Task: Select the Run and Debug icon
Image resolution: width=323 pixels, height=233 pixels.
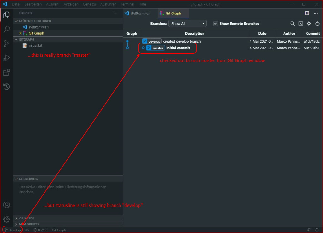Action: tap(7, 58)
